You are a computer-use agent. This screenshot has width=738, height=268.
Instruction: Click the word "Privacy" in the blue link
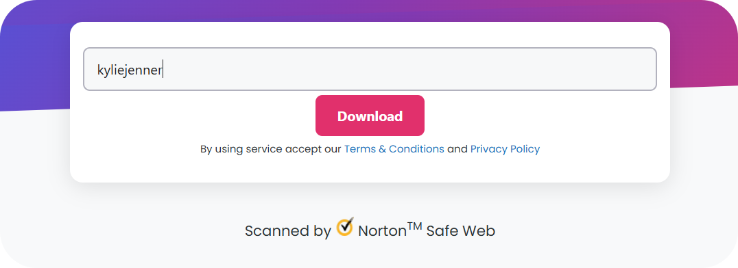pos(489,149)
